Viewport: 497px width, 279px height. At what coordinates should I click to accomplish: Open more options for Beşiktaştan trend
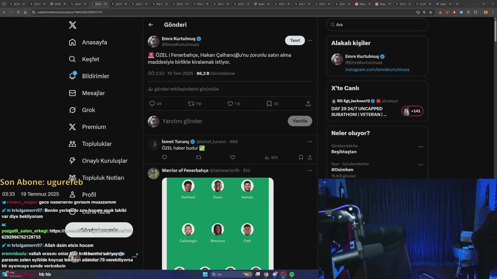click(x=421, y=147)
